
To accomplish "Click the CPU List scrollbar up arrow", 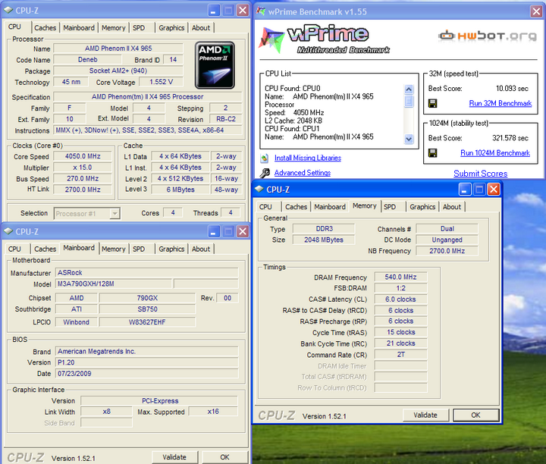I will [409, 89].
